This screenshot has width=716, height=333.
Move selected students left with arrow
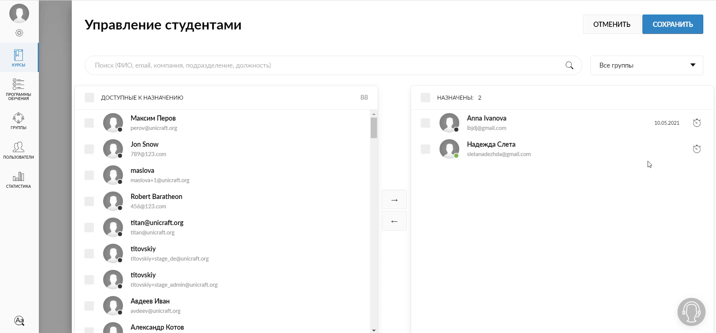394,221
